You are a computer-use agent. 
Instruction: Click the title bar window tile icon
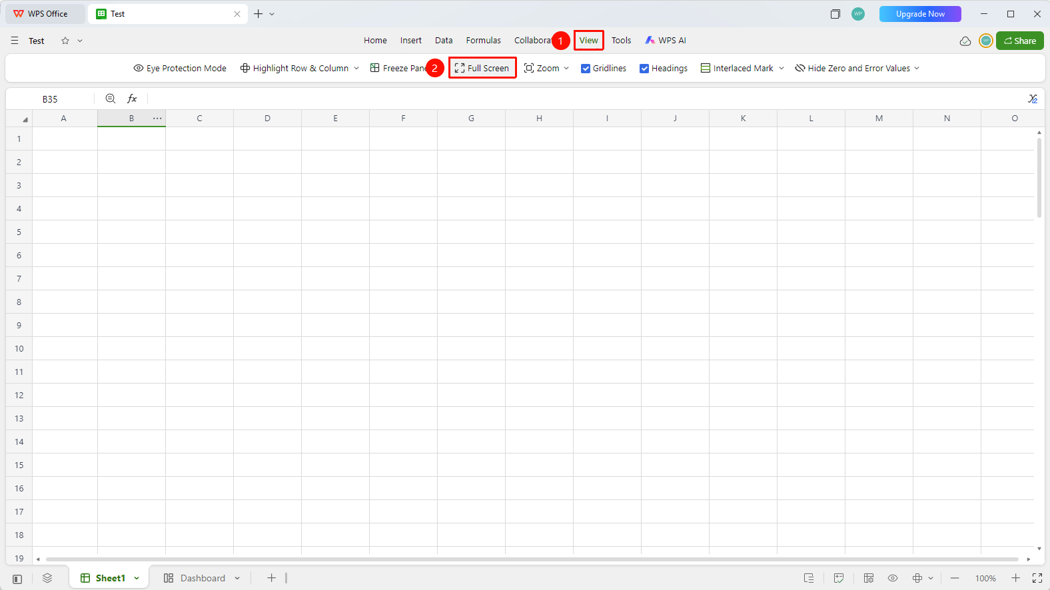pos(835,14)
